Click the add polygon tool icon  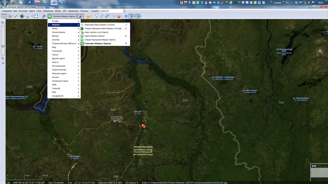click(x=107, y=16)
